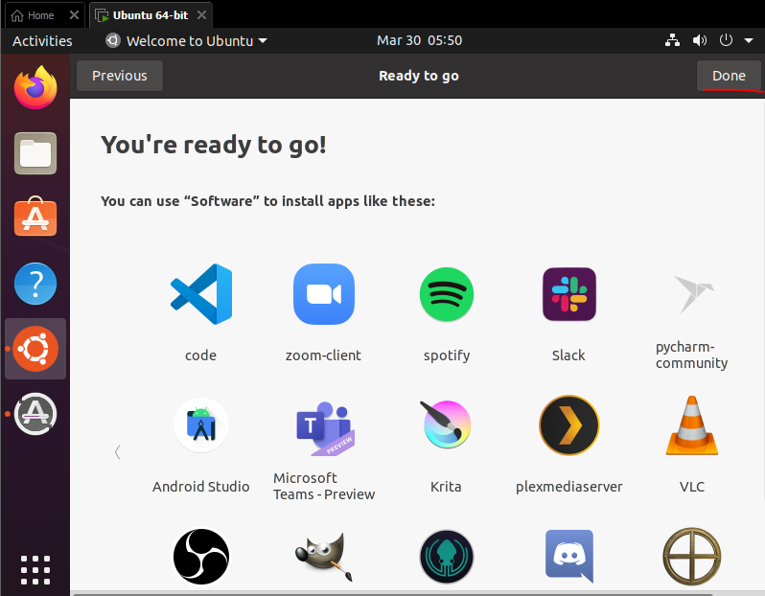Click the pycharm-community label
The image size is (765, 596).
[691, 355]
